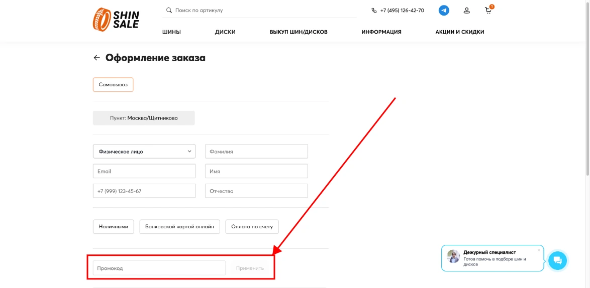Open the shopping cart icon

(x=488, y=10)
